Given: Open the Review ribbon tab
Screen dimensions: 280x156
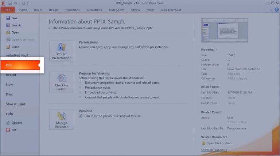Looking at the screenshot, I should pyautogui.click(x=135, y=10).
